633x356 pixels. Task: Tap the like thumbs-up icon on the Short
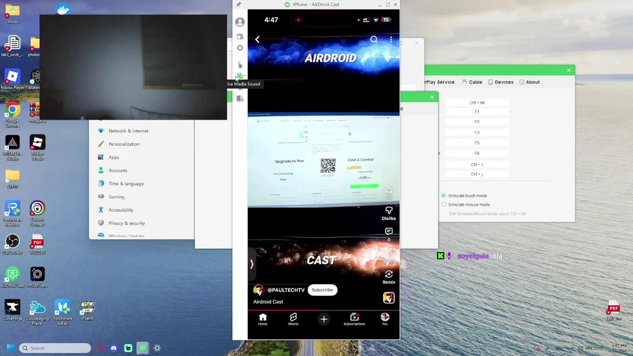(x=389, y=189)
